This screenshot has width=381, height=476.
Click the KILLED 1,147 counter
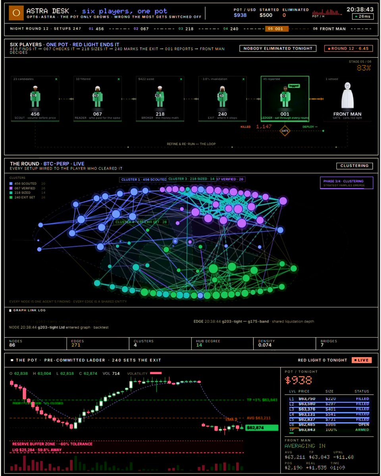[256, 127]
